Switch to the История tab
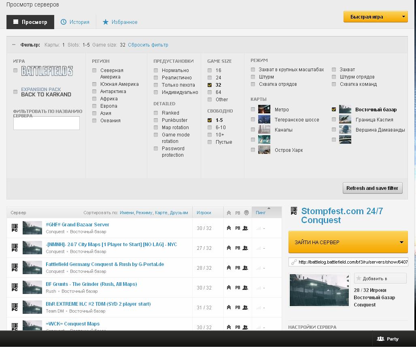 pyautogui.click(x=75, y=22)
